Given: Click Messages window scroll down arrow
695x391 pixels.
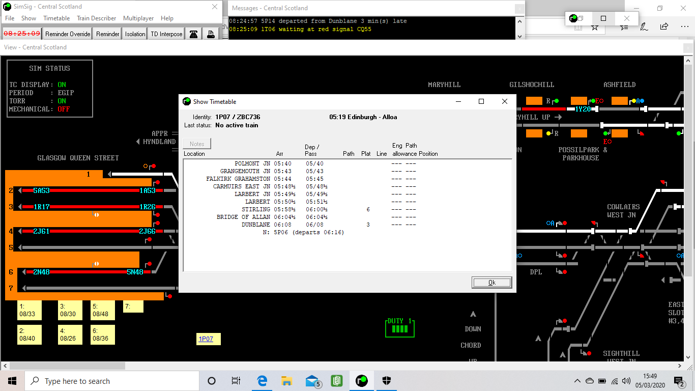Looking at the screenshot, I should tap(519, 36).
